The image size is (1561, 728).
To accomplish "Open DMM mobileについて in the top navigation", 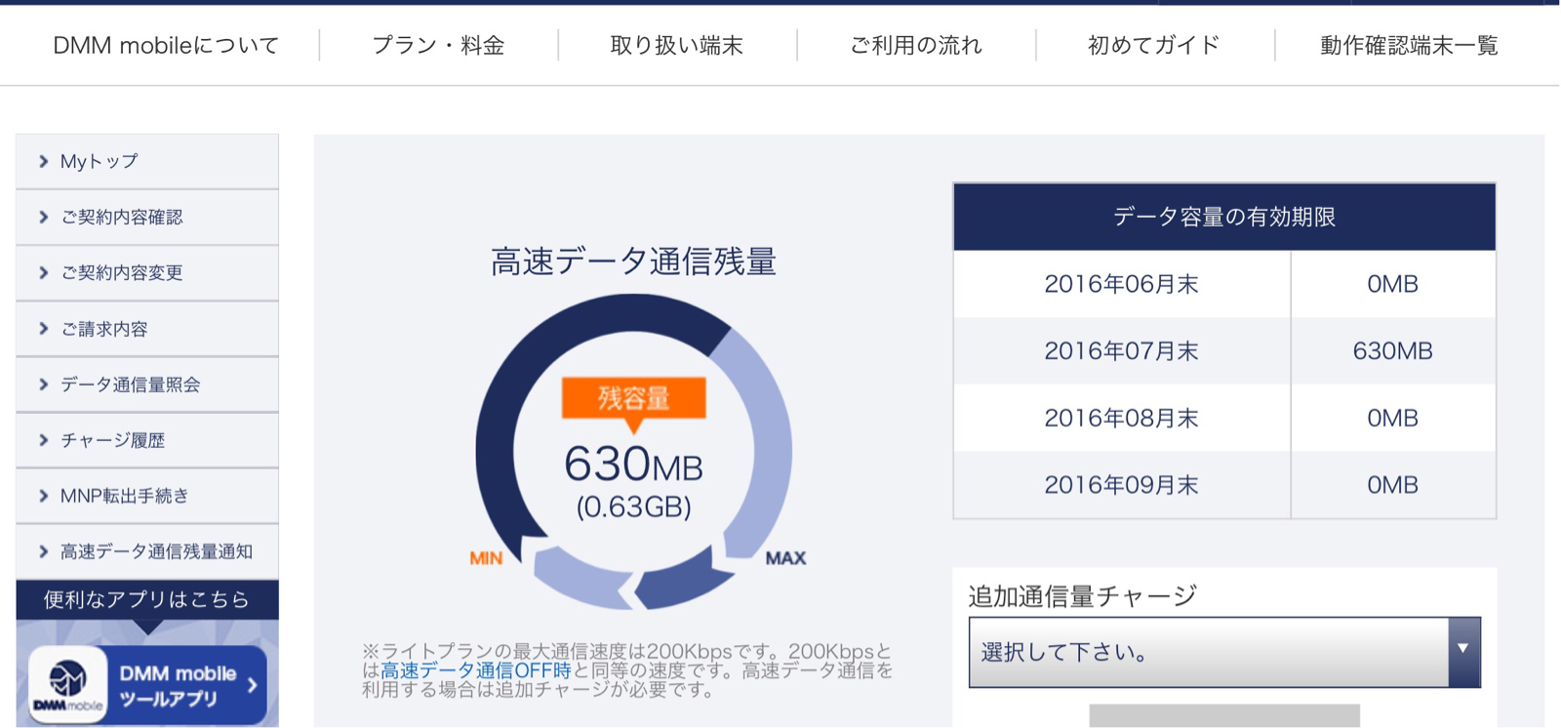I will pyautogui.click(x=166, y=45).
